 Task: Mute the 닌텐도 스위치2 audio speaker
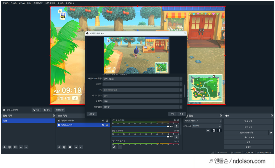coord(171,126)
